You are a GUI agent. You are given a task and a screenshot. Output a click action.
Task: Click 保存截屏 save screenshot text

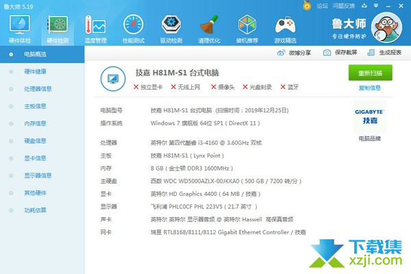pyautogui.click(x=346, y=53)
